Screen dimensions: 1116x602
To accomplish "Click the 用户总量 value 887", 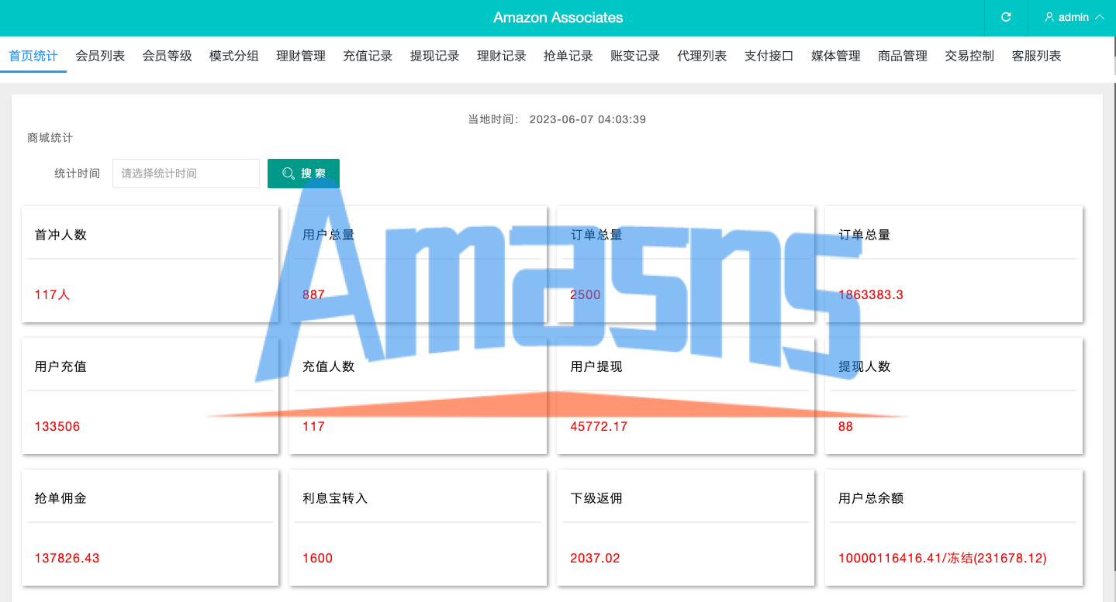I will pyautogui.click(x=313, y=294).
